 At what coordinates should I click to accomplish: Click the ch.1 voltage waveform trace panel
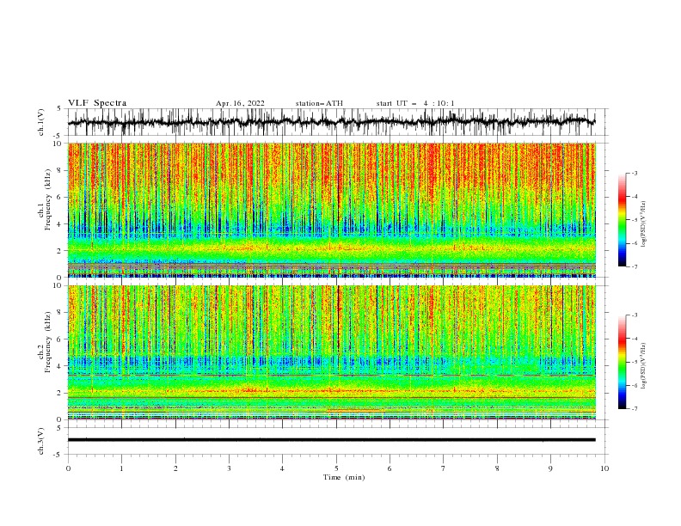click(x=338, y=122)
